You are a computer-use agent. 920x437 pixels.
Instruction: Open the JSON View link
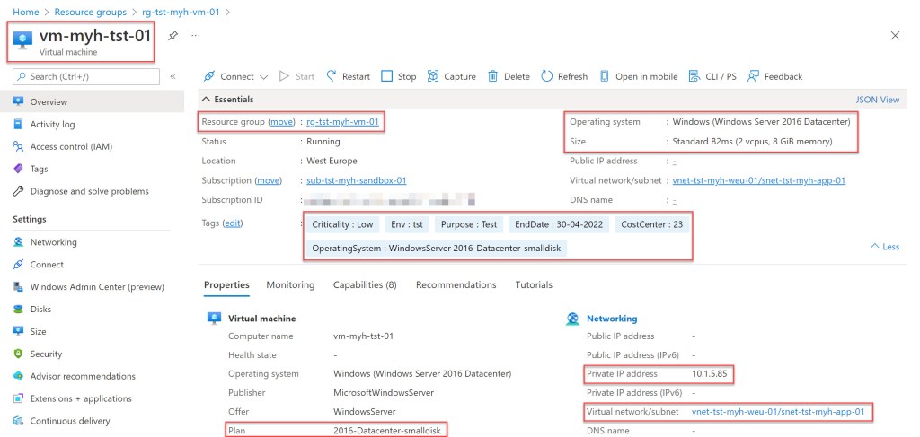tap(878, 100)
